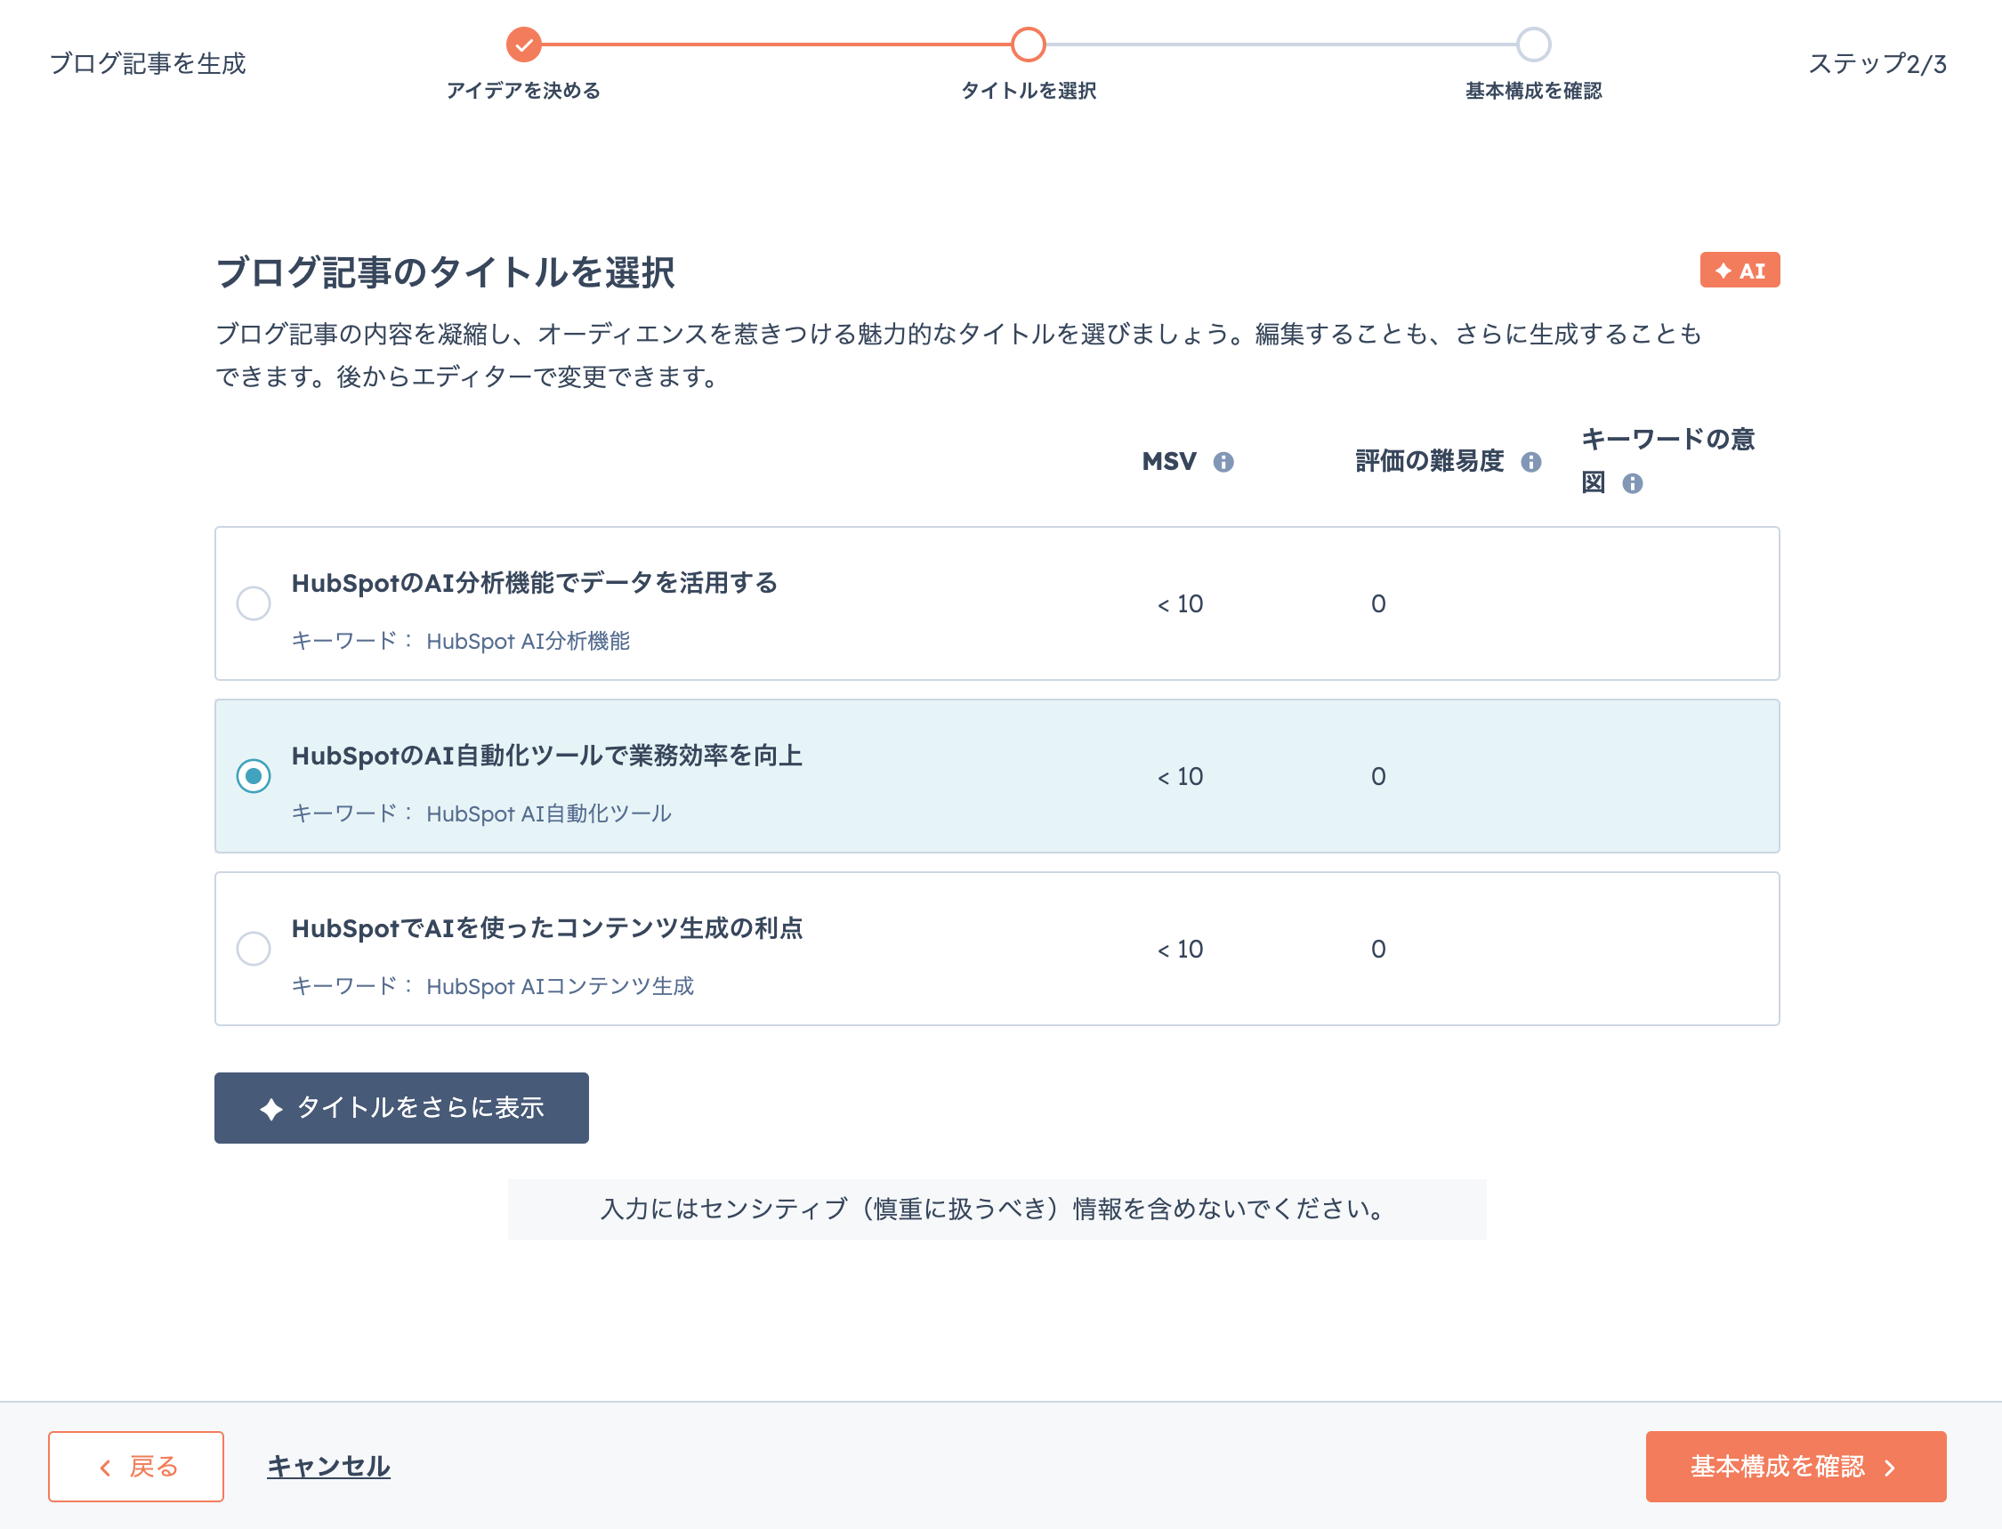Screen dimensions: 2002x1529
Task: Click keyword HubSpot AI分析機能
Action: click(528, 642)
